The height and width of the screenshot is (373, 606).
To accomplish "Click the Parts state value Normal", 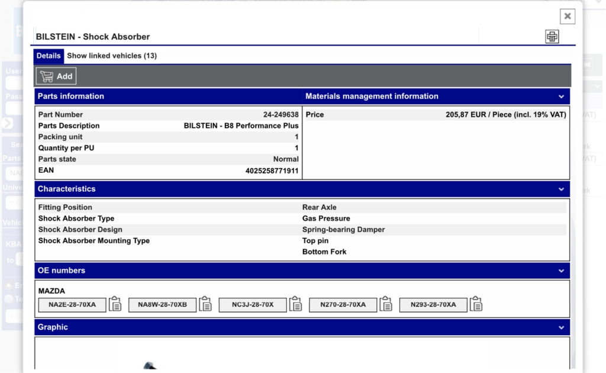I will 286,159.
